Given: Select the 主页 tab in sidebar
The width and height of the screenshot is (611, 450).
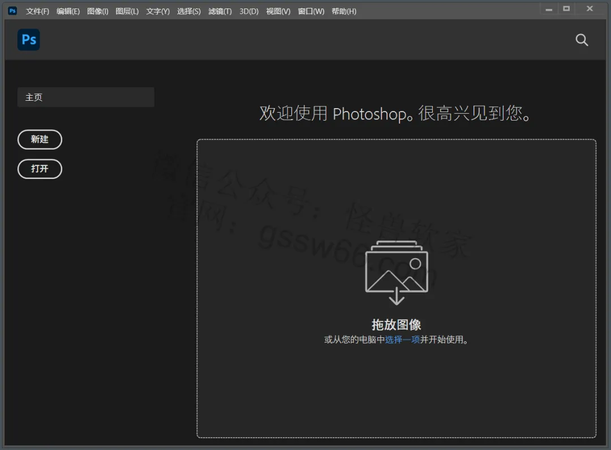Looking at the screenshot, I should click(86, 97).
